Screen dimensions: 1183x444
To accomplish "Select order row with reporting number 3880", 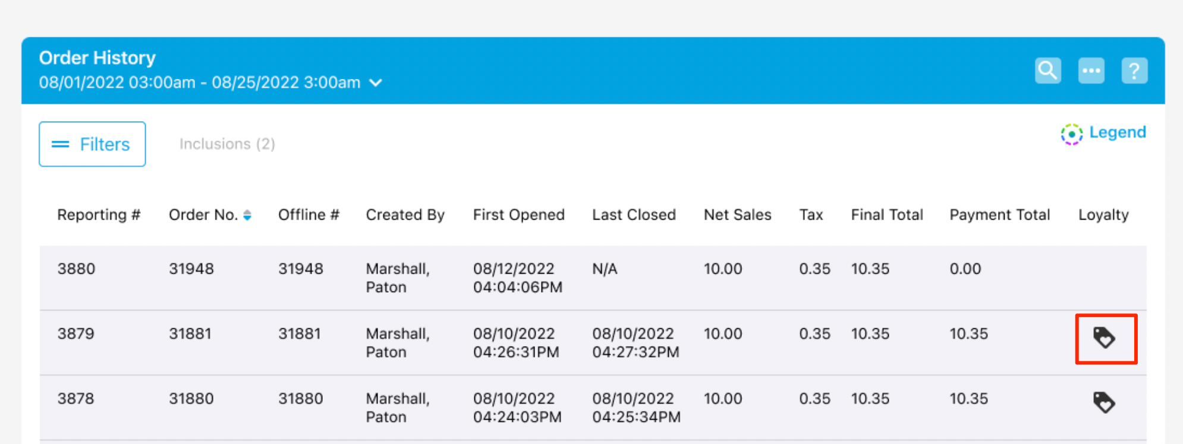I will coord(76,269).
